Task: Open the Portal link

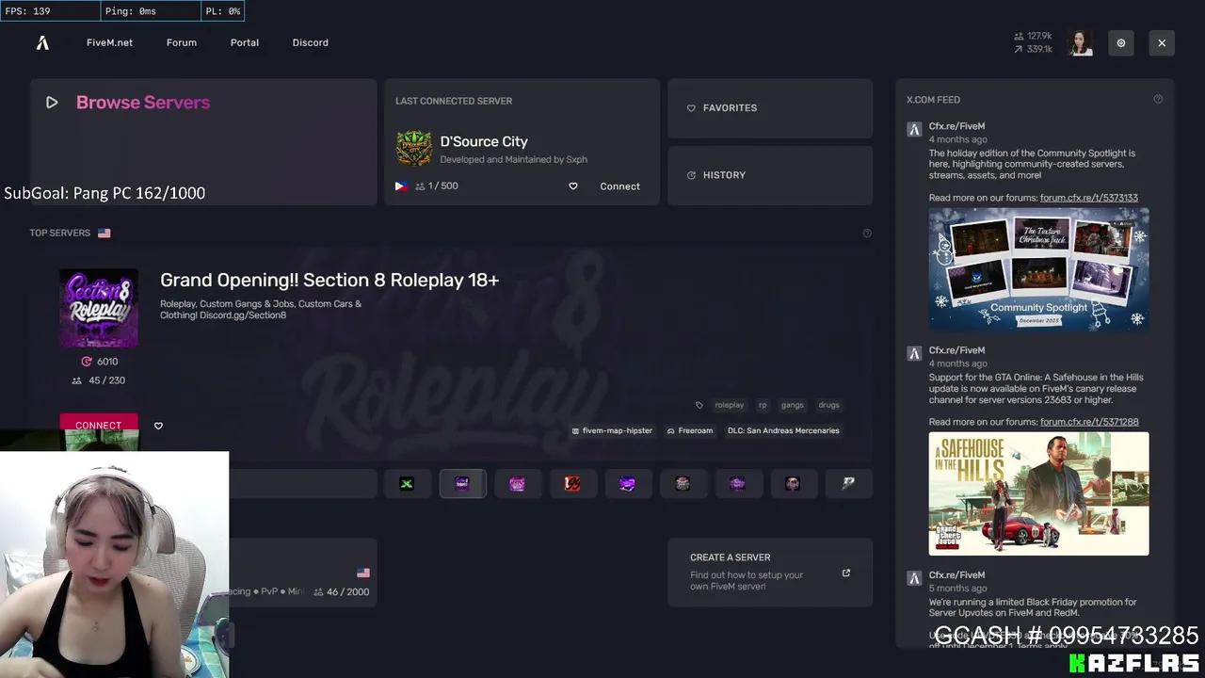Action: point(245,42)
